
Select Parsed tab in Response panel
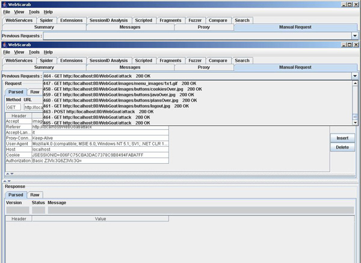(16, 195)
